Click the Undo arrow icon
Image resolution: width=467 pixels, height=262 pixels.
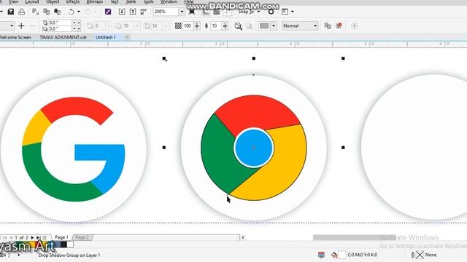(72, 12)
